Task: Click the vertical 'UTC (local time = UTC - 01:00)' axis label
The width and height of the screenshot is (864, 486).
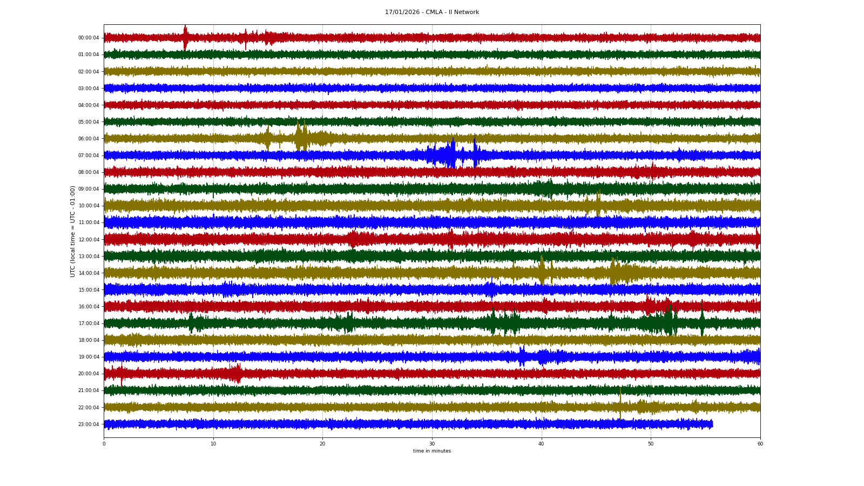Action: [72, 231]
